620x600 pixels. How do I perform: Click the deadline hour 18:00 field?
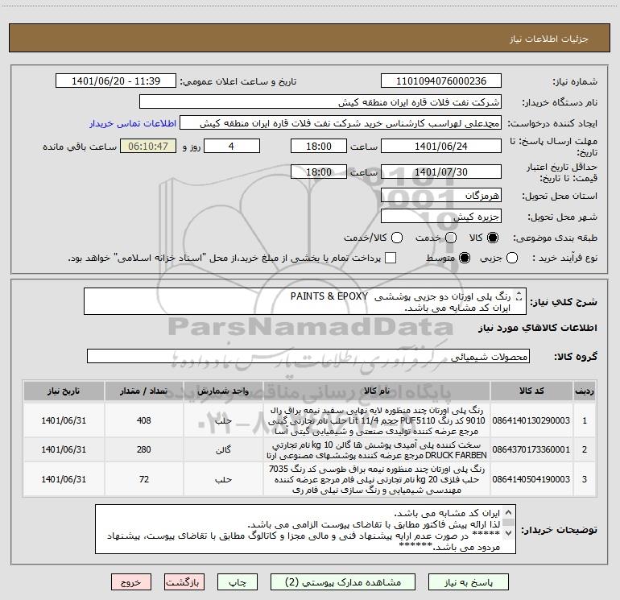coord(319,147)
